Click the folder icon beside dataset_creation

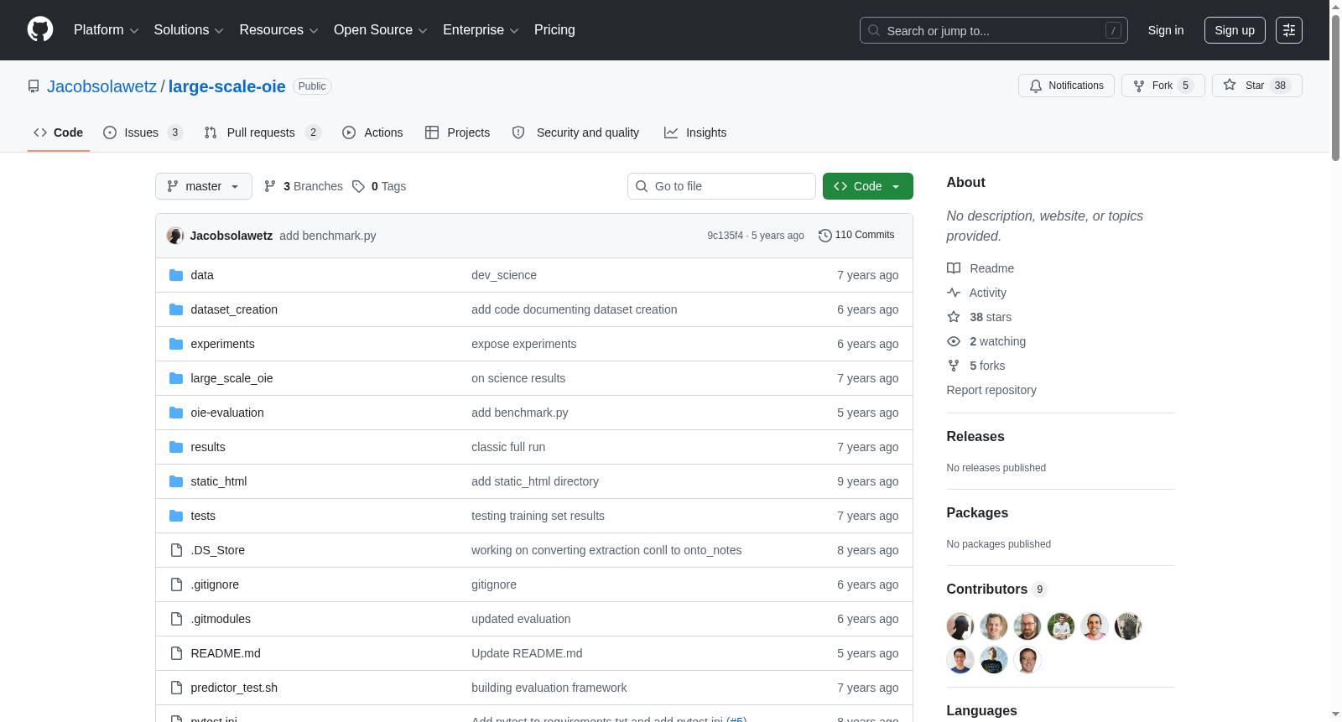click(x=176, y=309)
